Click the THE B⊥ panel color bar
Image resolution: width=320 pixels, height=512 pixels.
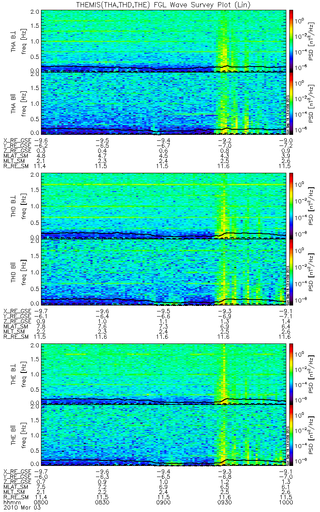pos(291,373)
